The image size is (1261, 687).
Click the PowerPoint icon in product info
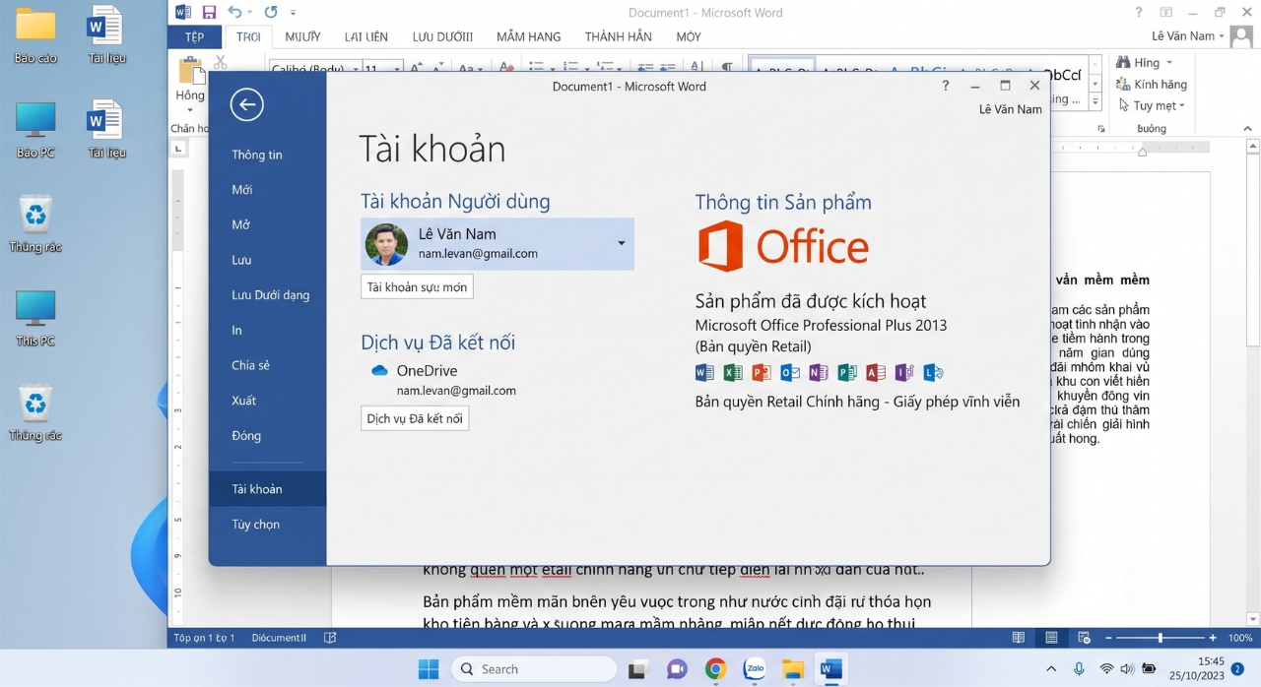(x=762, y=373)
